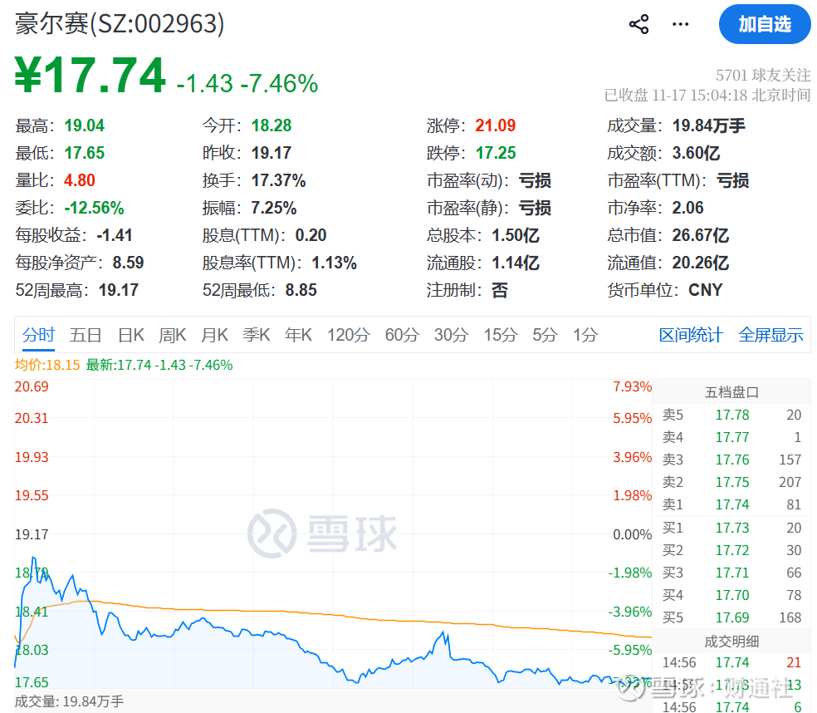Click the 成交明细 header
This screenshot has height=713, width=817.
click(731, 642)
